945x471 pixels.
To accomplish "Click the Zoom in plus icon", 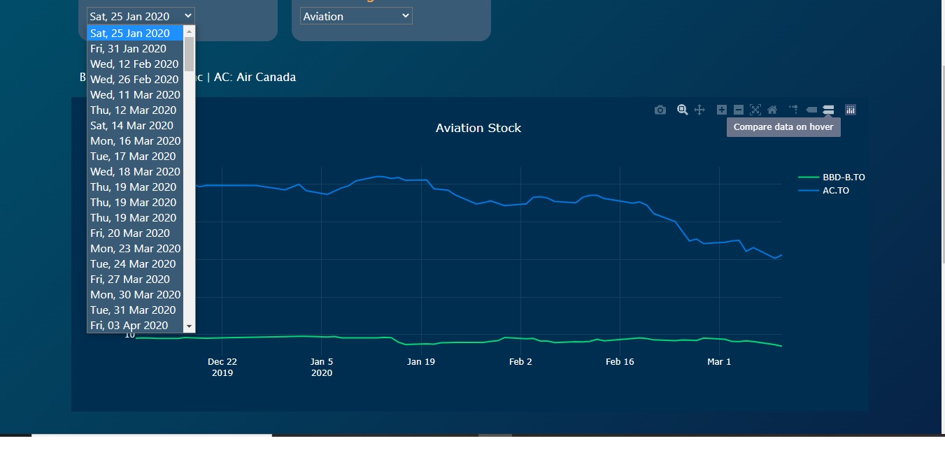I will [x=721, y=110].
